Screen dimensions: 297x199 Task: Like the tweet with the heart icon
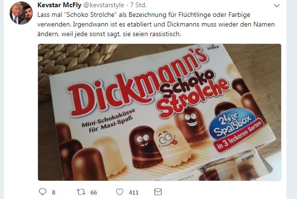(119, 192)
